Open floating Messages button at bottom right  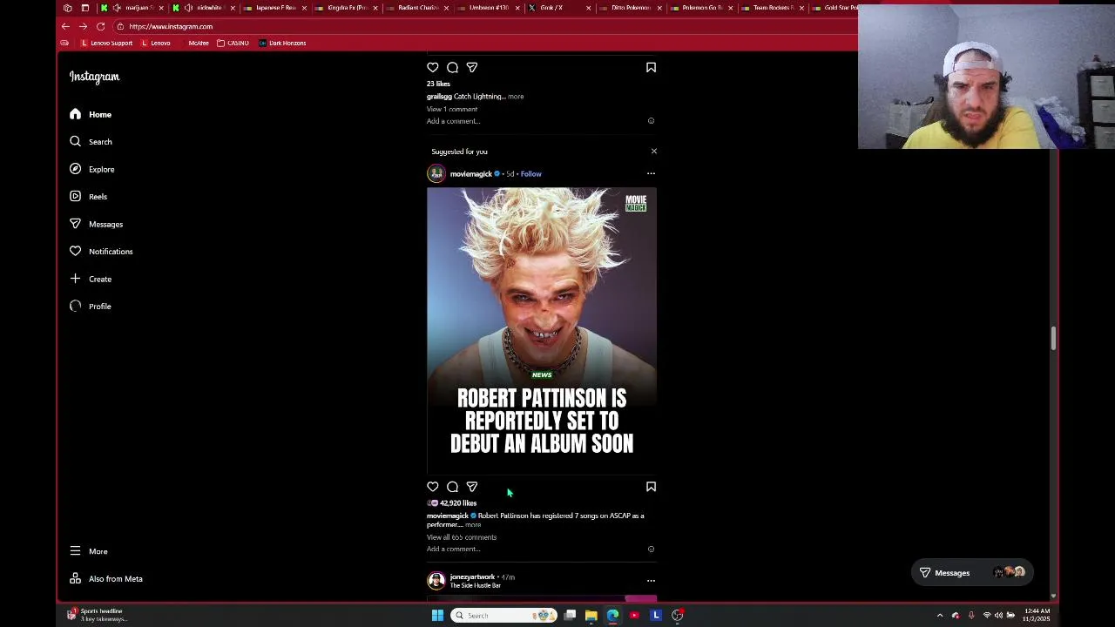[x=972, y=572]
